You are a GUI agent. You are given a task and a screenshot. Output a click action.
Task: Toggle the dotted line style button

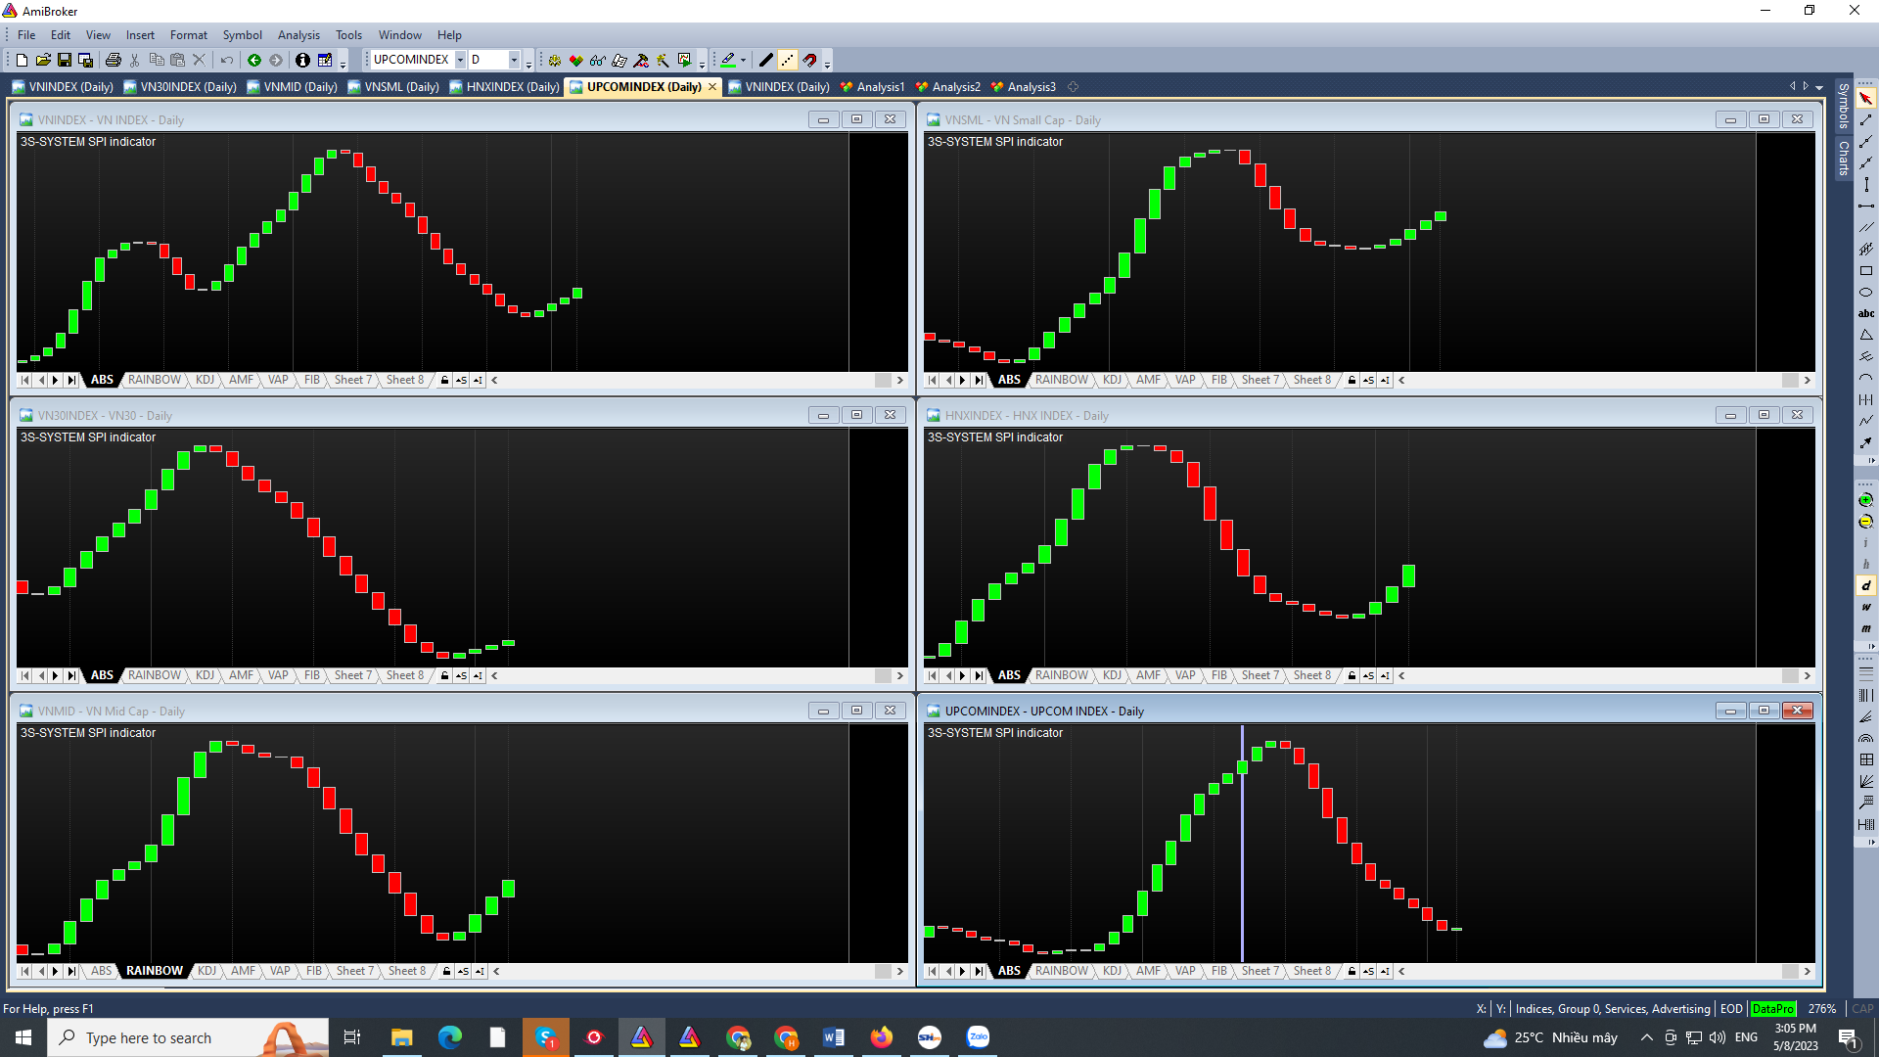(788, 60)
